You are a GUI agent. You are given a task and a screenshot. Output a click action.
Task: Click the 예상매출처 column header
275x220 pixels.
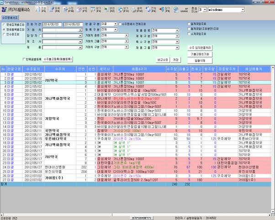coord(254,69)
